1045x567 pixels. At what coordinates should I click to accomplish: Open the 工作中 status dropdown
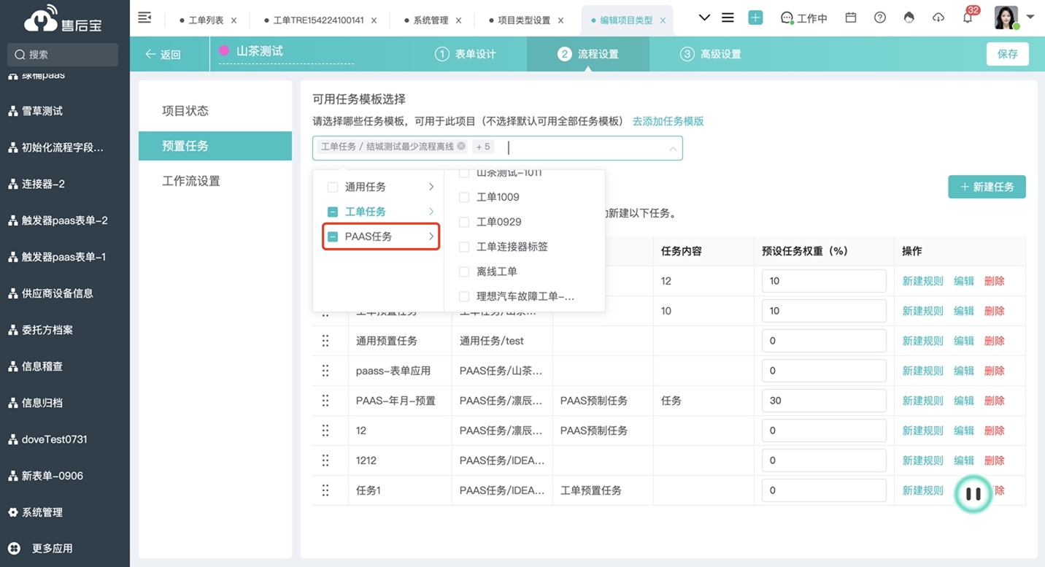[x=803, y=18]
